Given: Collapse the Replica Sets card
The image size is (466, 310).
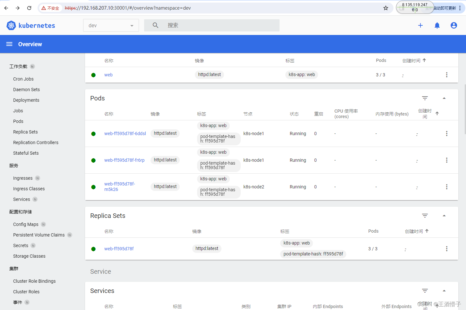Looking at the screenshot, I should tap(444, 216).
